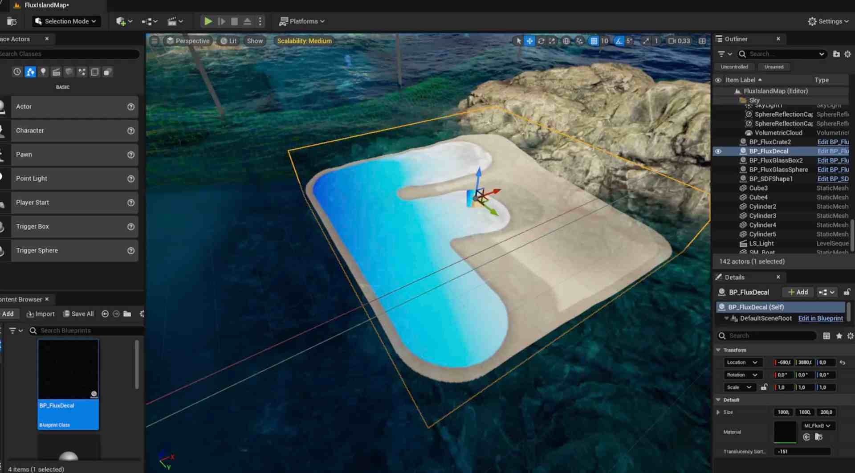Expand the Perspective viewport dropdown
Screen dimensions: 855x473
[187, 41]
